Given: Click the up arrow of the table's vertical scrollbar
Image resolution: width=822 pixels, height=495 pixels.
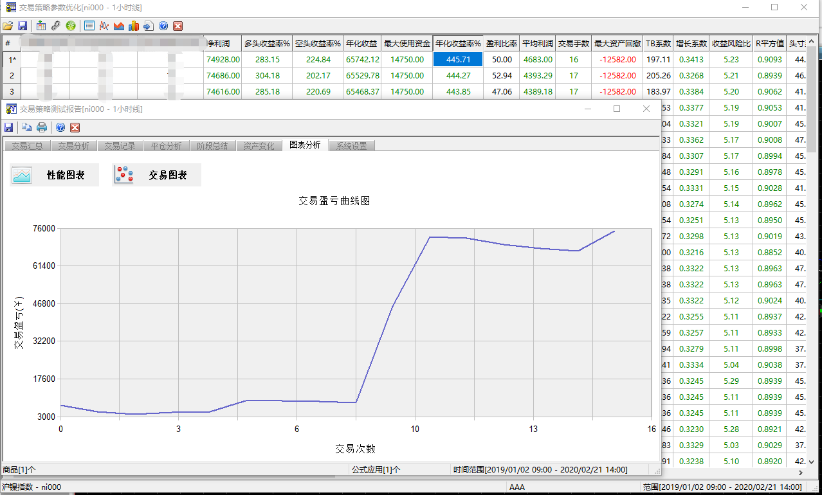Looking at the screenshot, I should 812,44.
